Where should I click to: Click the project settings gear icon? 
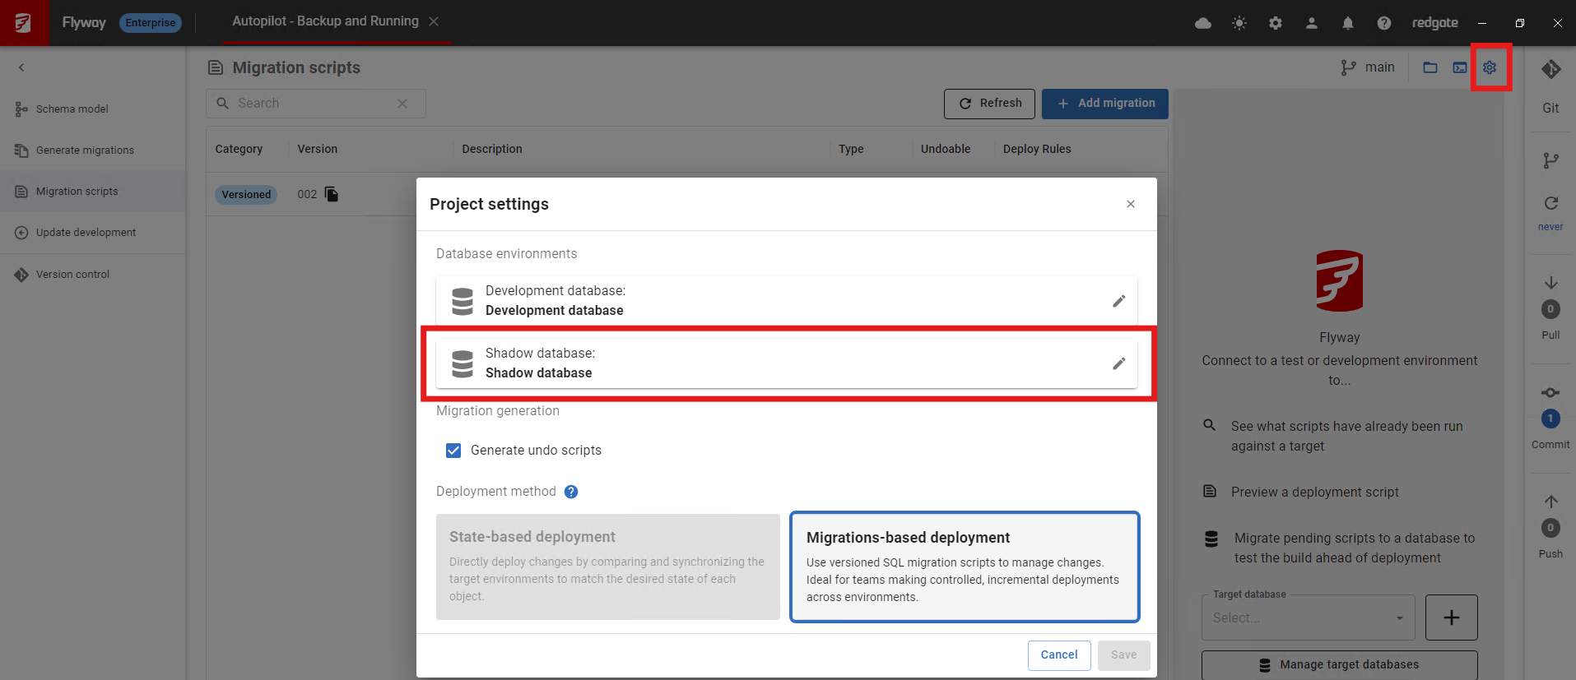click(x=1490, y=67)
